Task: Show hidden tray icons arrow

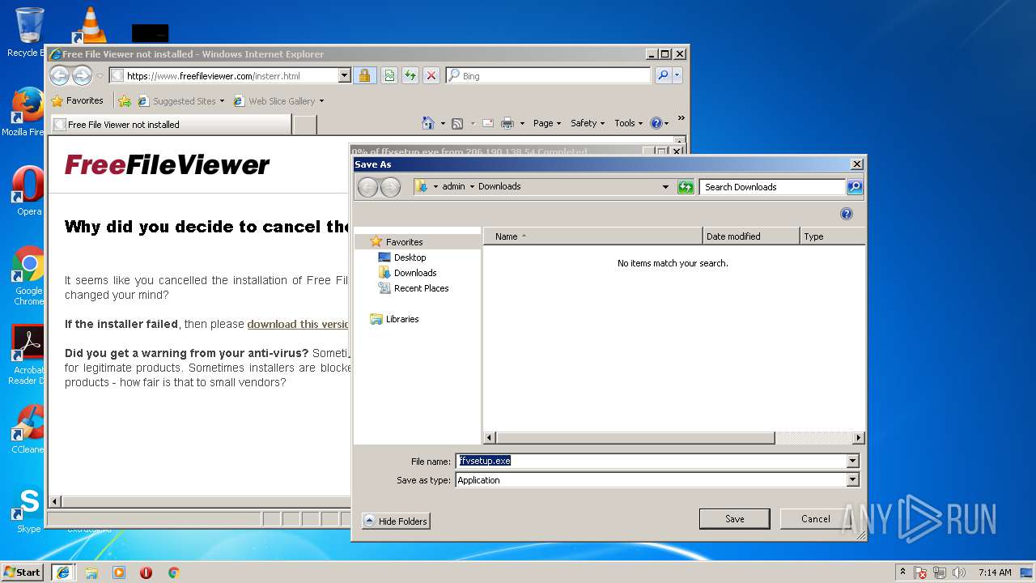Action: (902, 572)
